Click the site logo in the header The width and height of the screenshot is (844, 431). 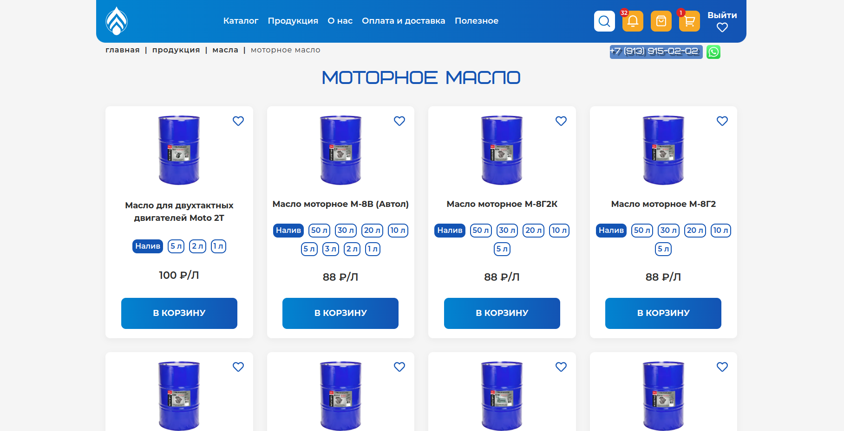[x=117, y=21]
